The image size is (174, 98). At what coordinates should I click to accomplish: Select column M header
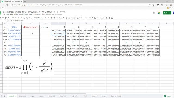tap(167, 23)
